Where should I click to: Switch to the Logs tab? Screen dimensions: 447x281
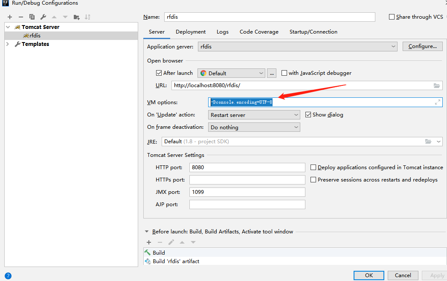[x=222, y=32]
